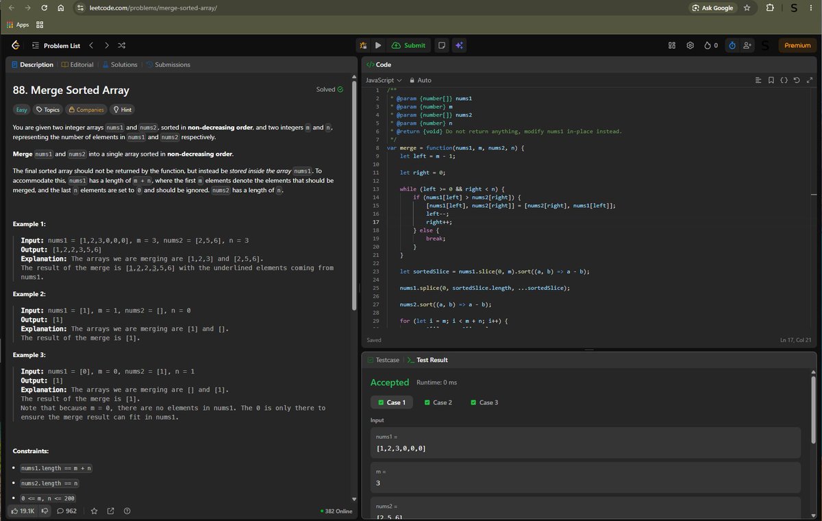The image size is (822, 521).
Task: Dislike the problem with thumbs-down icon
Action: (45, 511)
